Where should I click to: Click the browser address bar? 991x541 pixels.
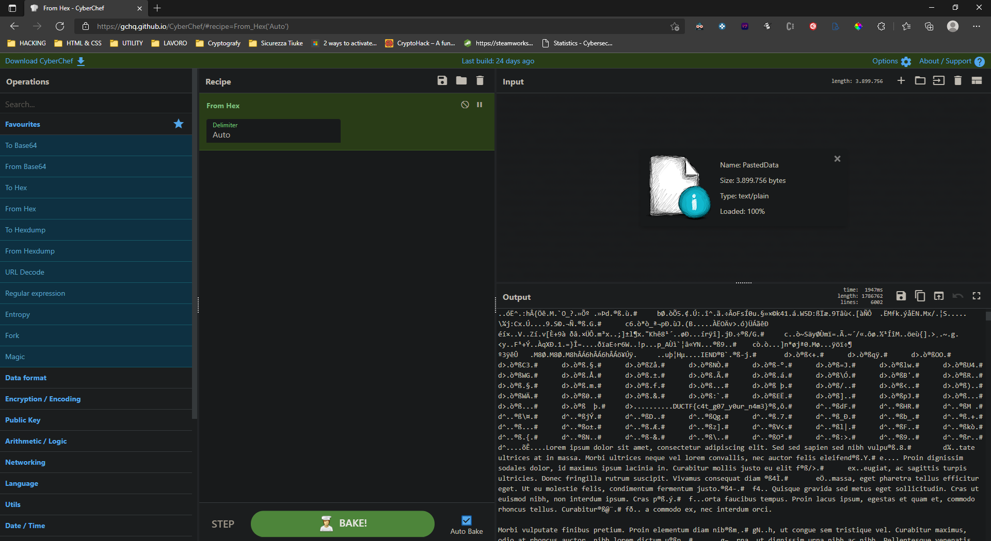tap(379, 26)
